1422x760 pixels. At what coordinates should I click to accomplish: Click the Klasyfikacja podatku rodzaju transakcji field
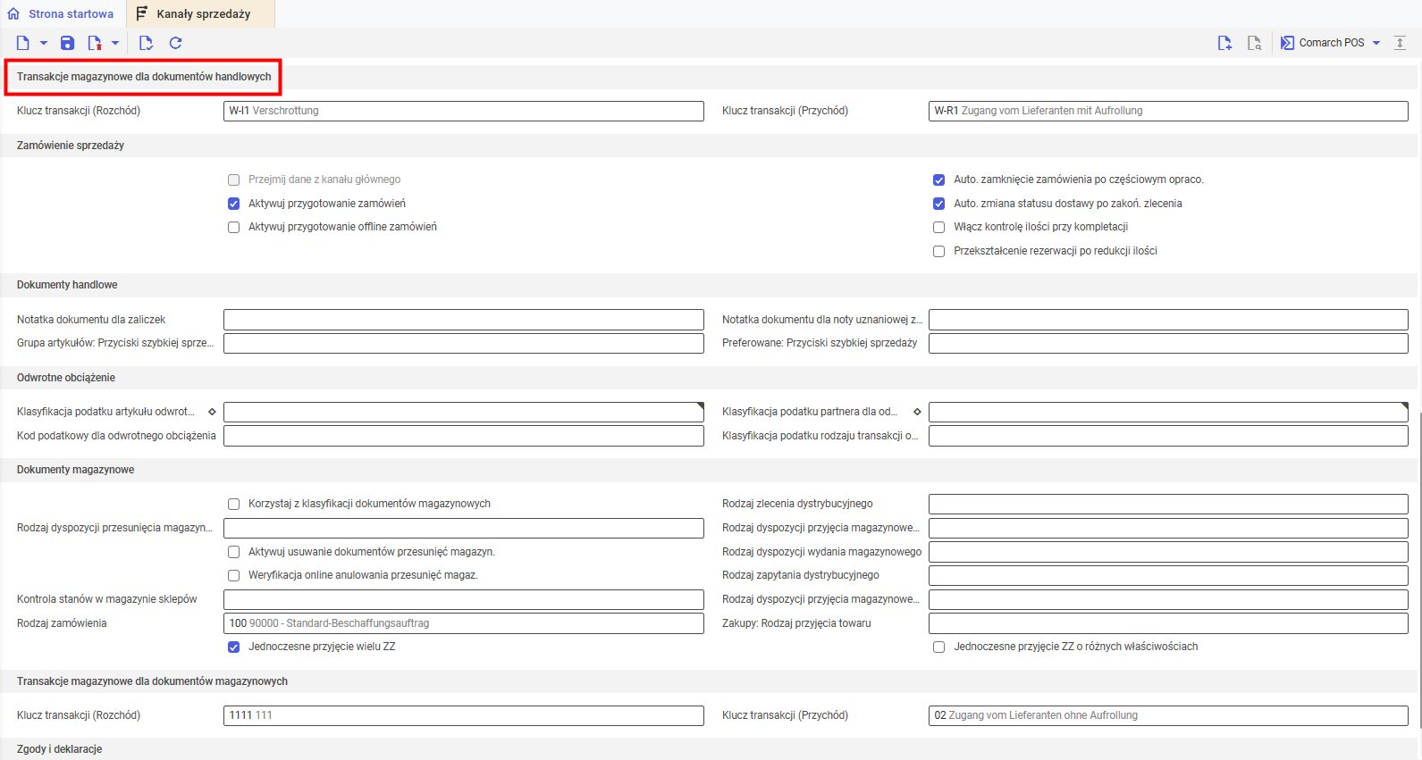1168,436
